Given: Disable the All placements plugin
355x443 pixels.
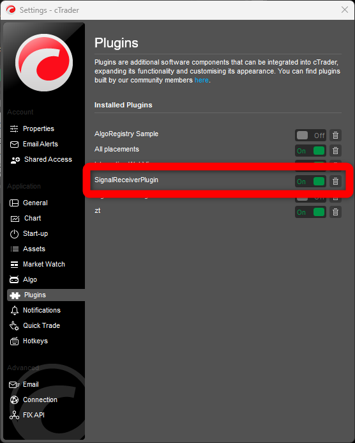Looking at the screenshot, I should [310, 151].
